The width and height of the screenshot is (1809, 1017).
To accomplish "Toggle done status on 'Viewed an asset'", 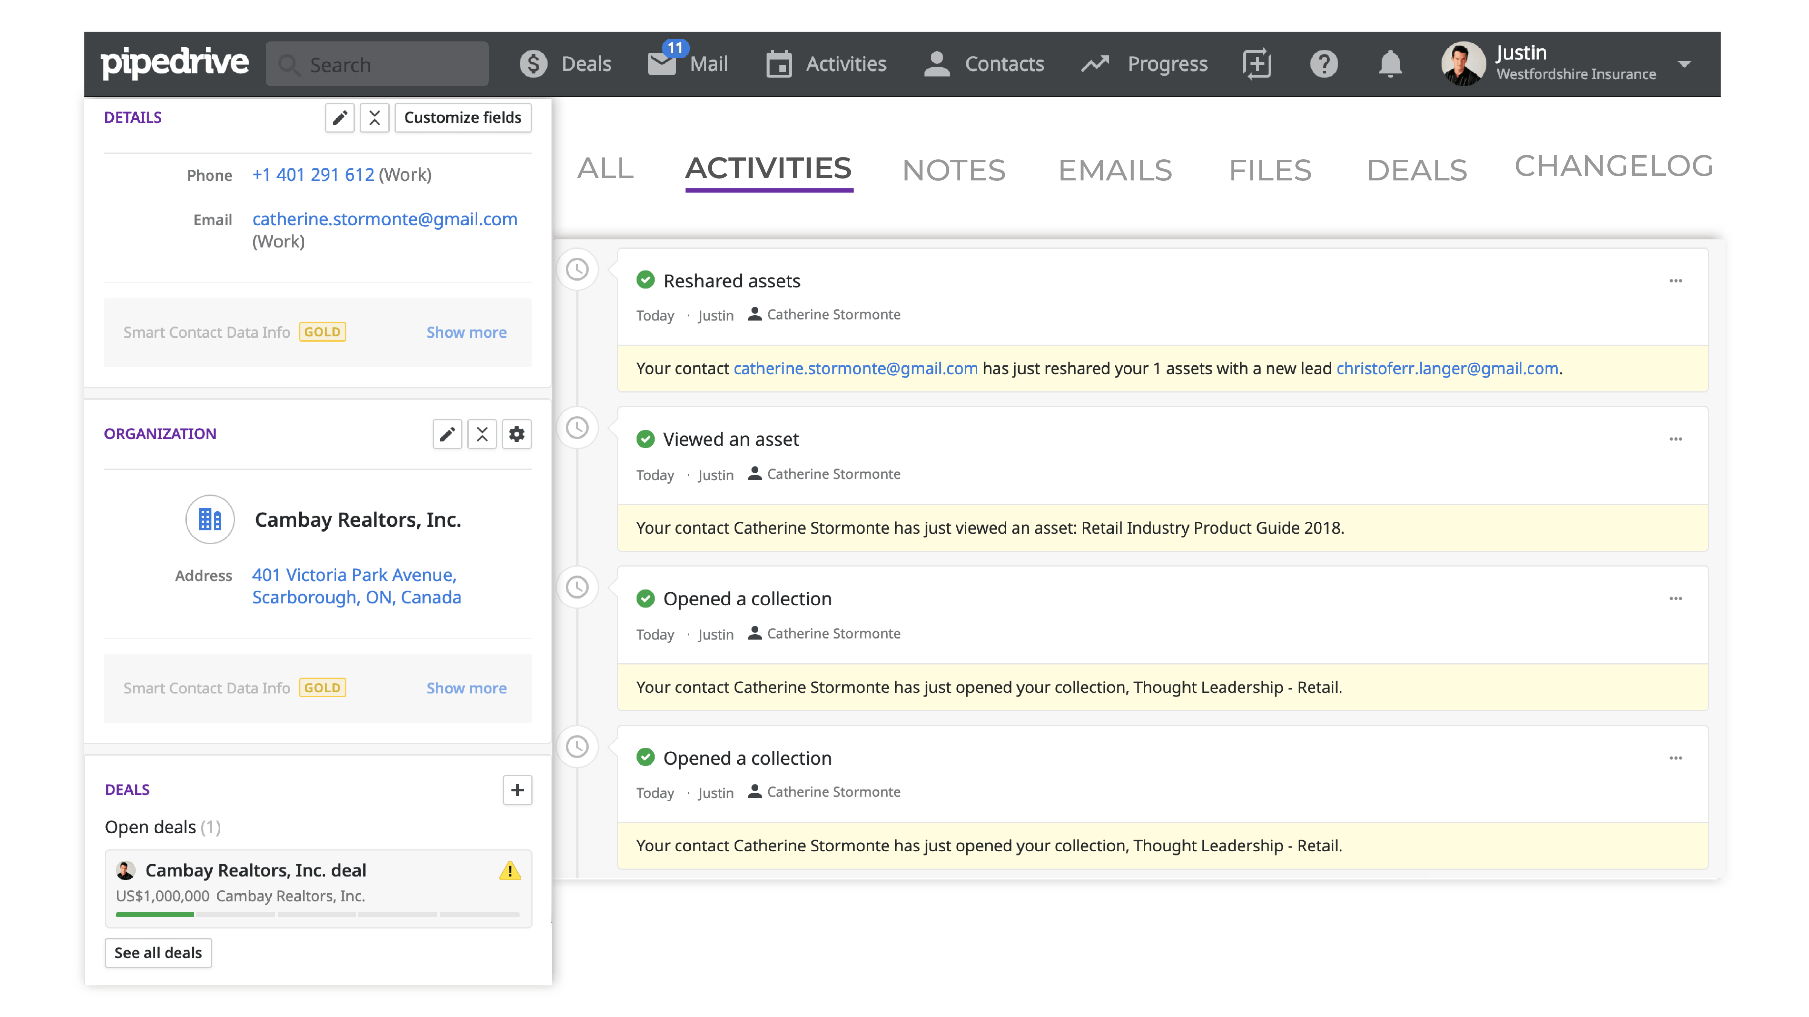I will coord(646,439).
